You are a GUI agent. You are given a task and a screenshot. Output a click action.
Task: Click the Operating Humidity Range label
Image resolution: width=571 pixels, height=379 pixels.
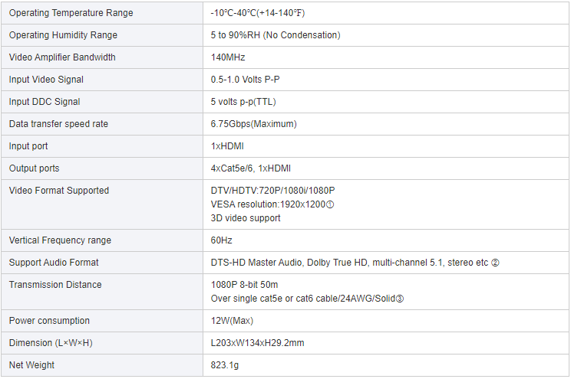pyautogui.click(x=63, y=35)
